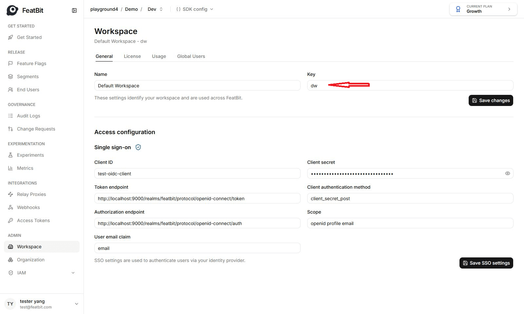Open Segments in the sidebar

[42, 77]
